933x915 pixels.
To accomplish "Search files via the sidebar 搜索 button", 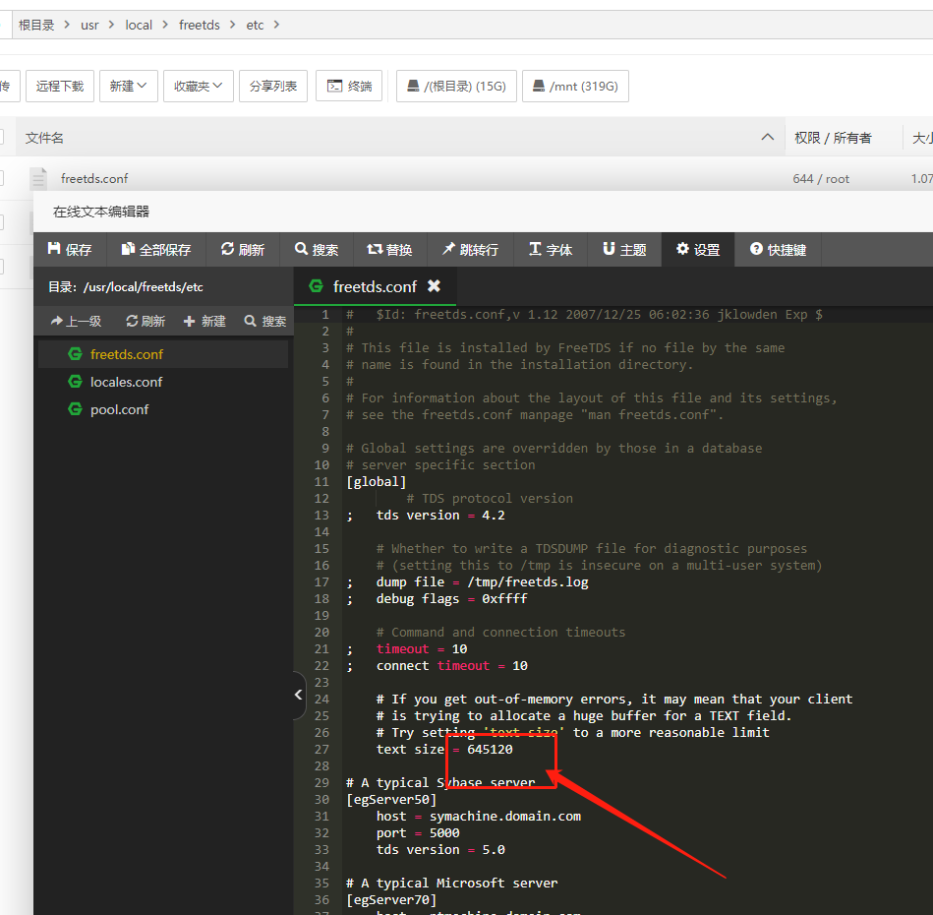I will coord(265,322).
